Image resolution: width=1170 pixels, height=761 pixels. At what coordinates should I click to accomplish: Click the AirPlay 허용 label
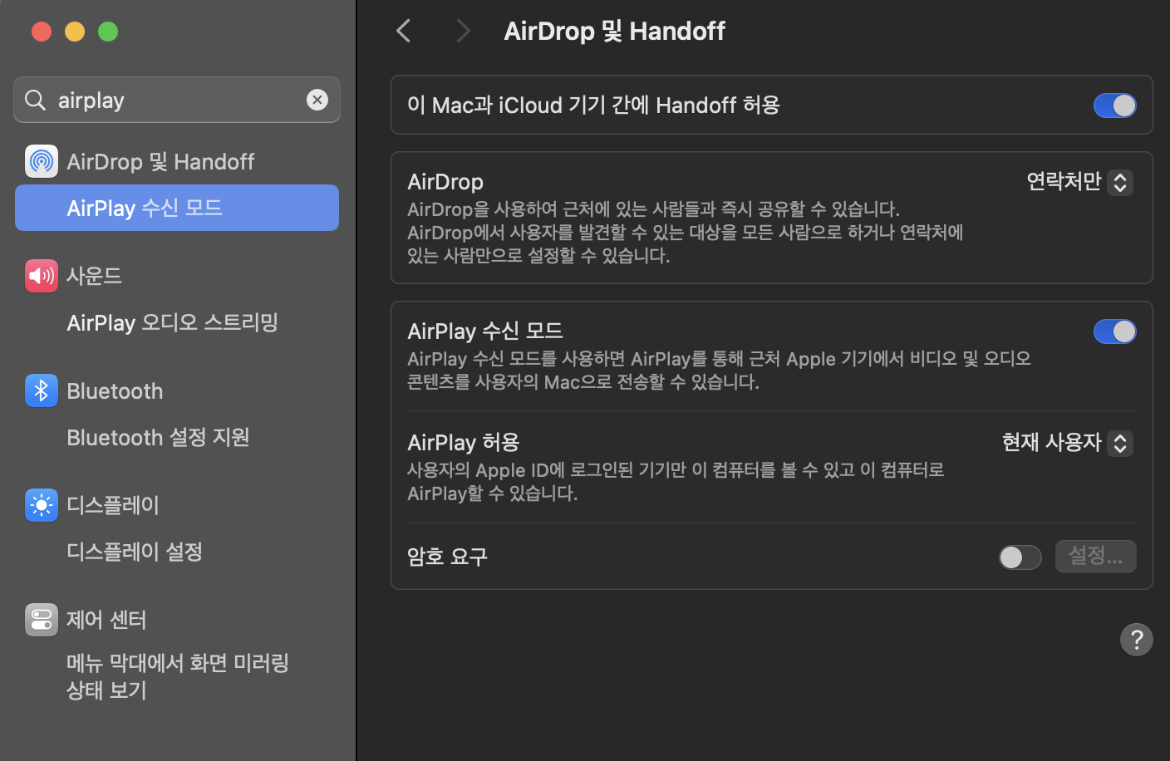[464, 442]
